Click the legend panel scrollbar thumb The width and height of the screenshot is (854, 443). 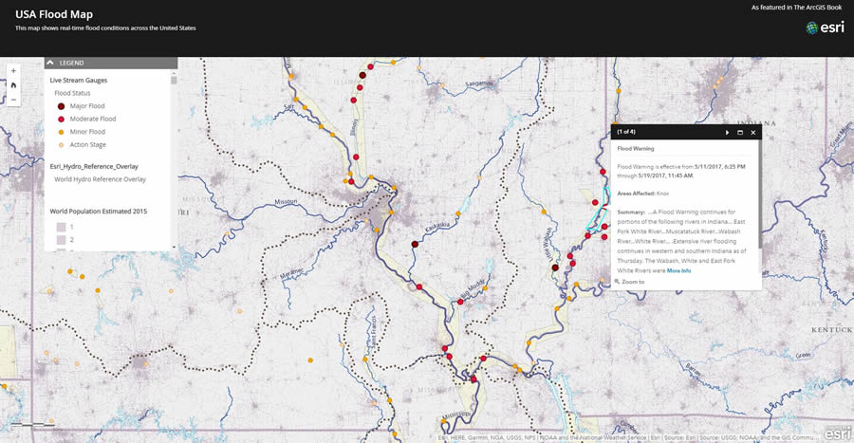175,81
